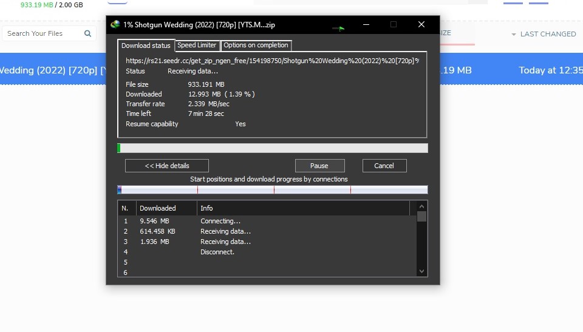
Task: Click the Info column header
Action: click(303, 208)
